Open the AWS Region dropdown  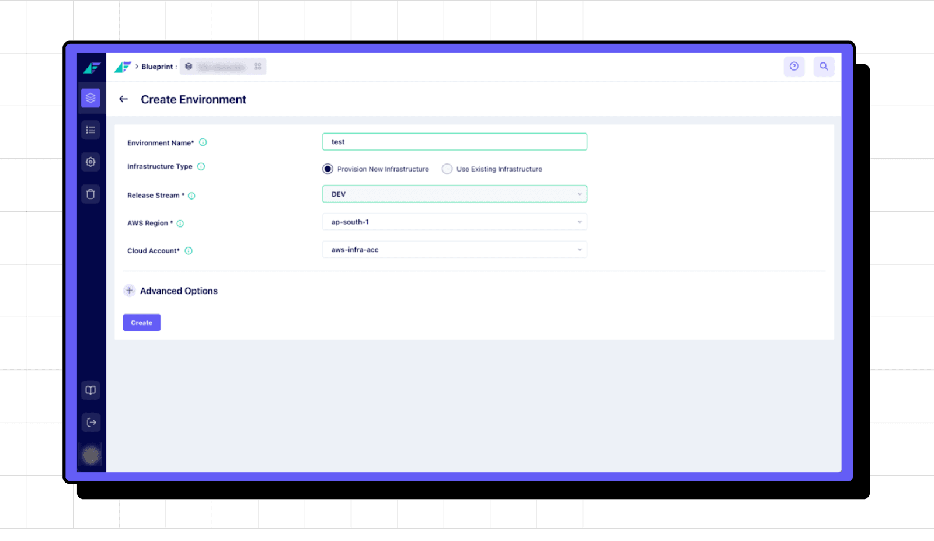(454, 222)
